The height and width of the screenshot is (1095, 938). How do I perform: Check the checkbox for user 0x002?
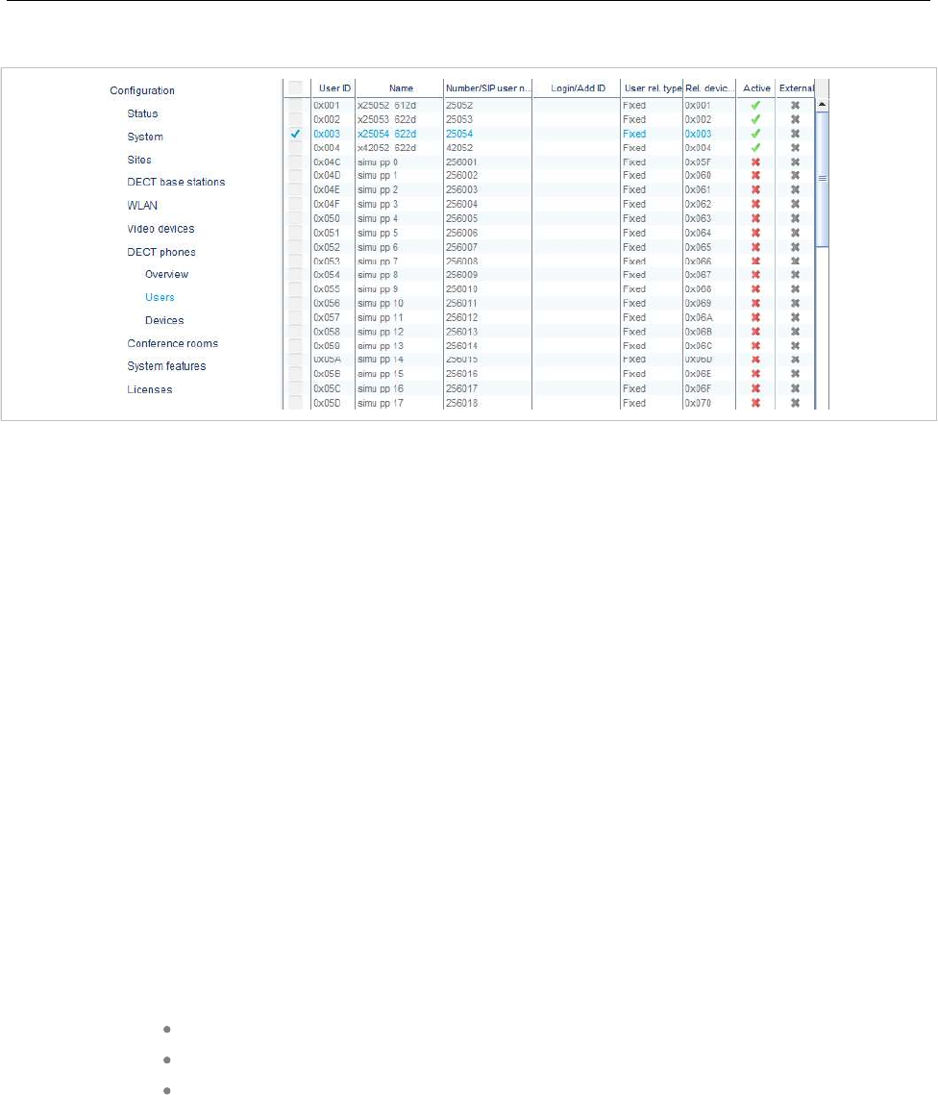tap(296, 119)
